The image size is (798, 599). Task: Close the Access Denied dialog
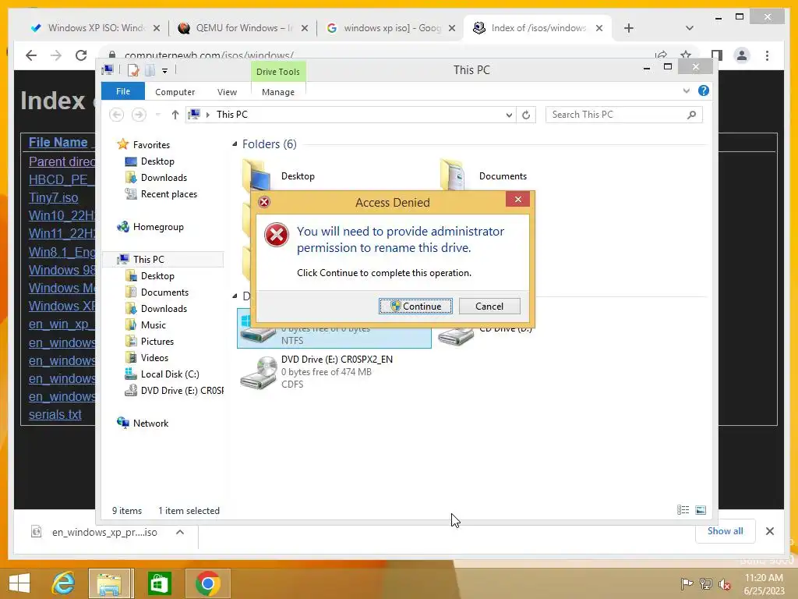tap(517, 199)
